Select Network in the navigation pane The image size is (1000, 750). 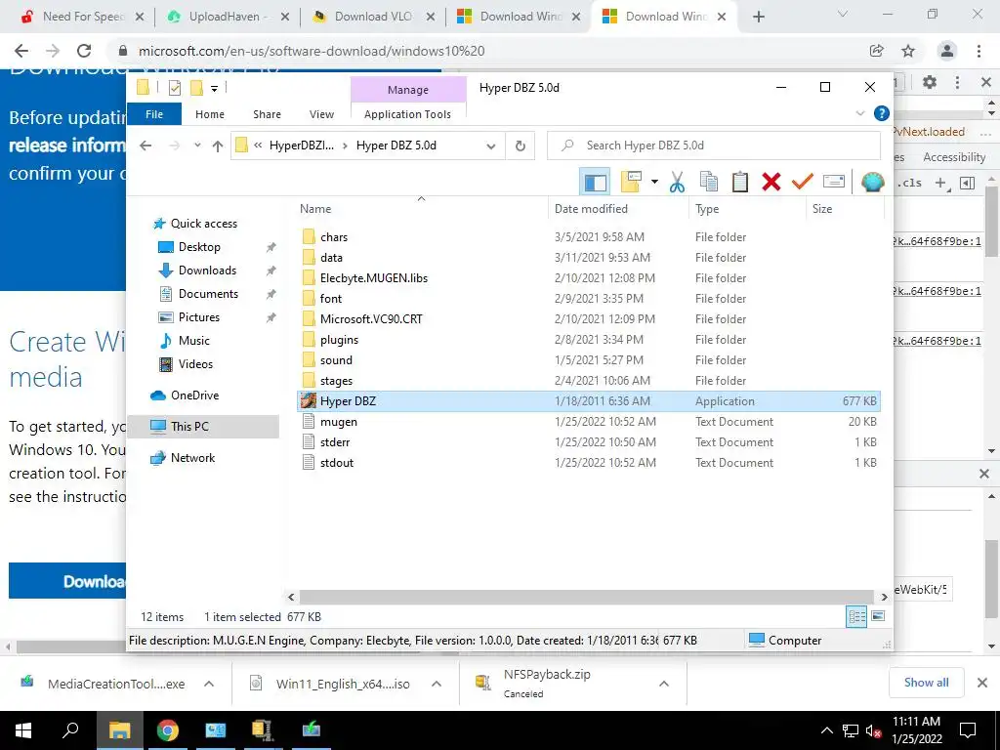point(192,458)
